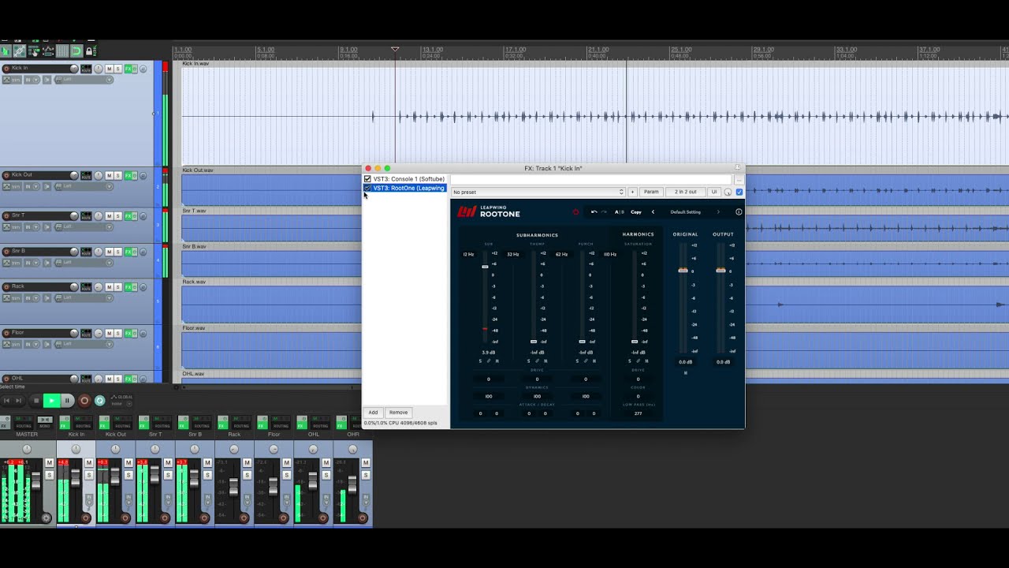Image resolution: width=1009 pixels, height=568 pixels.
Task: Toggle the FX bypass checkbox beside the UI button
Action: (739, 192)
